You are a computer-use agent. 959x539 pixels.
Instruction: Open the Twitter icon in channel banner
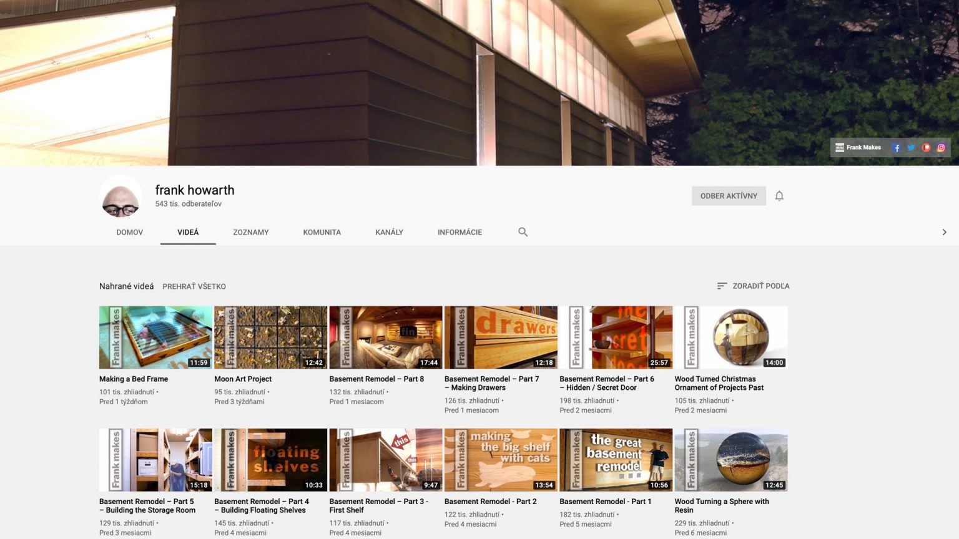[x=912, y=148]
